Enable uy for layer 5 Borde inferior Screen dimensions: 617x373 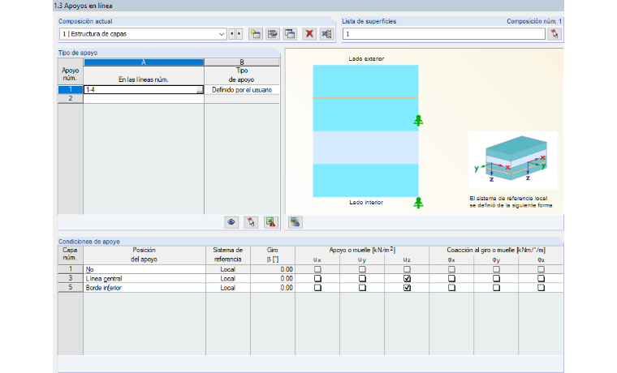[x=362, y=288]
